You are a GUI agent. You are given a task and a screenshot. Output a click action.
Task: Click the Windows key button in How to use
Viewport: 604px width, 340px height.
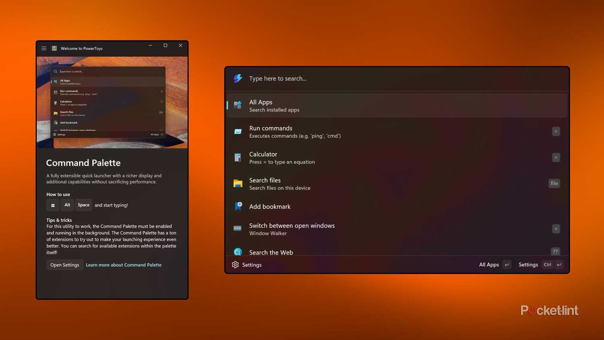(x=53, y=205)
